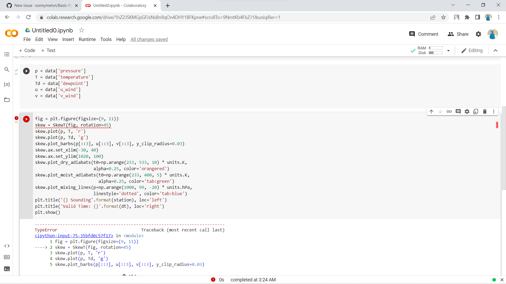Copy link to cell icon
Screen dimensions: 506x284
(x=449, y=111)
